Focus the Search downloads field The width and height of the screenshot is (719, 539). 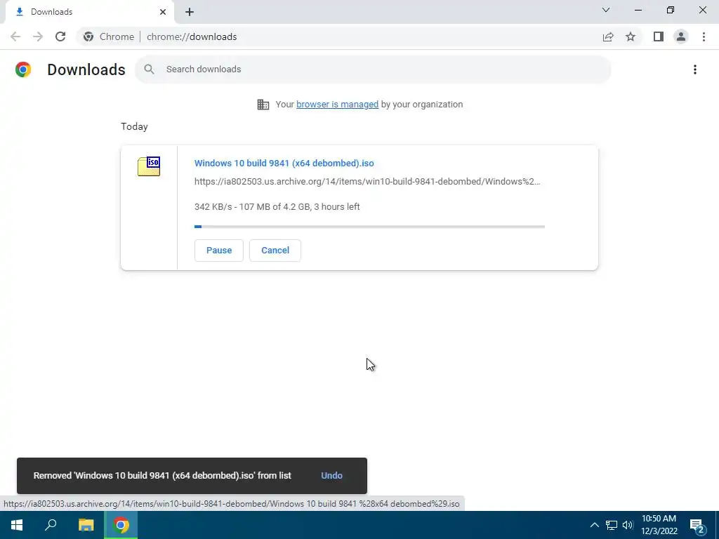click(373, 69)
